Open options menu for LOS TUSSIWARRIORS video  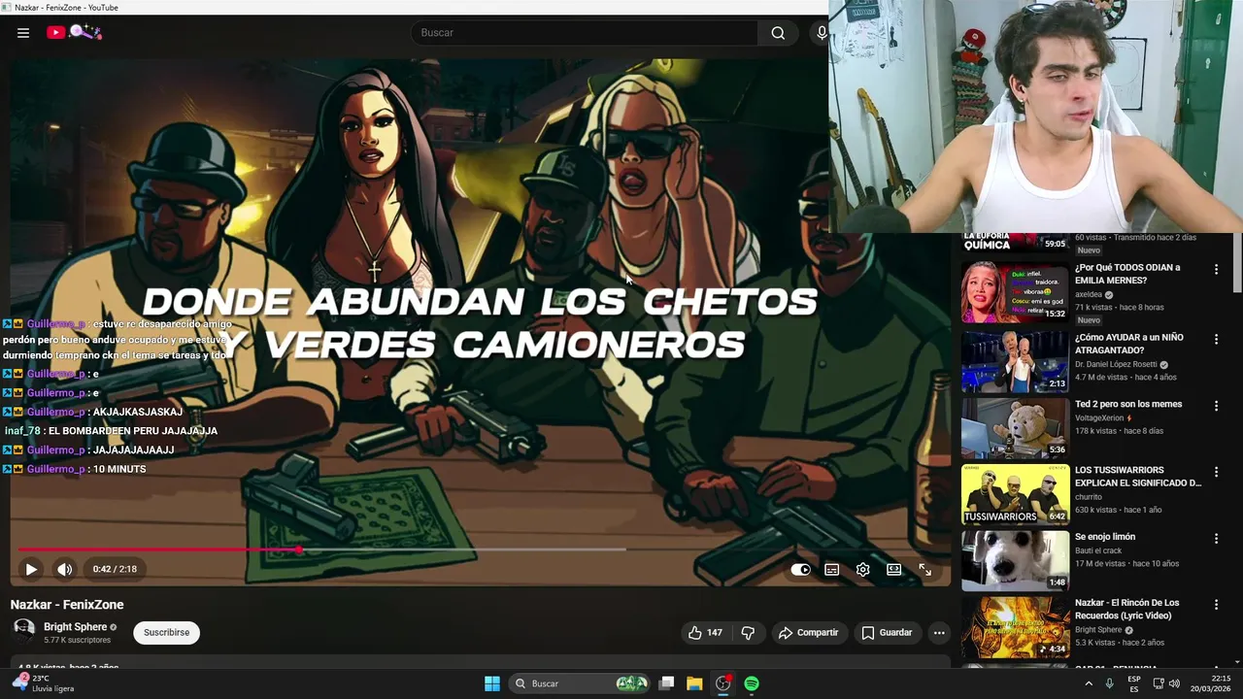1216,472
